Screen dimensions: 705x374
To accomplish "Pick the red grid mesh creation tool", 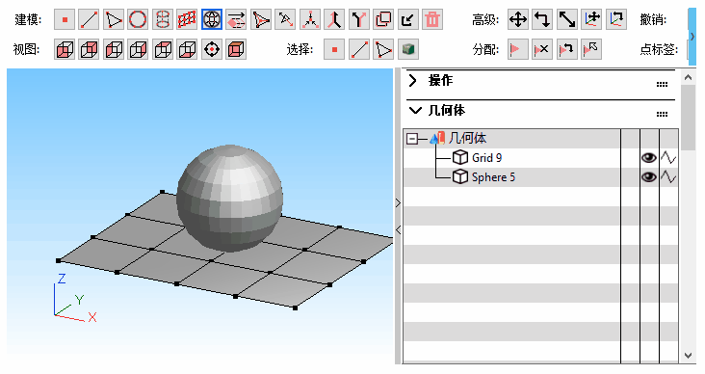I will pos(187,19).
